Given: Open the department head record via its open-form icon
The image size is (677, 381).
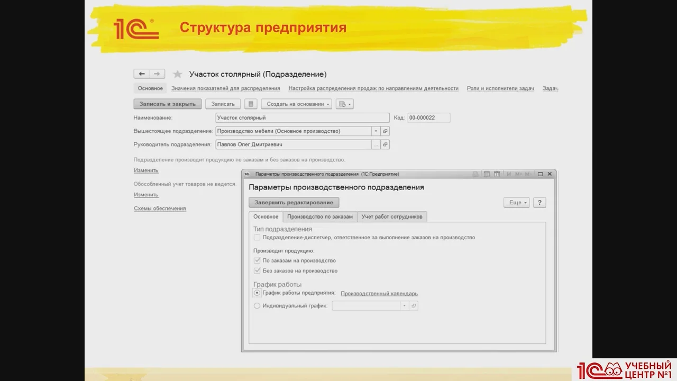Looking at the screenshot, I should (385, 144).
